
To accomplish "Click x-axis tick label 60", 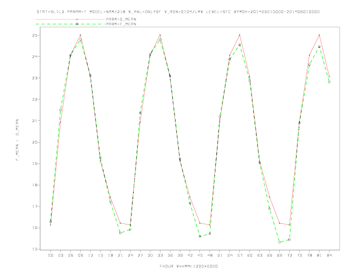I will (x=250, y=255).
